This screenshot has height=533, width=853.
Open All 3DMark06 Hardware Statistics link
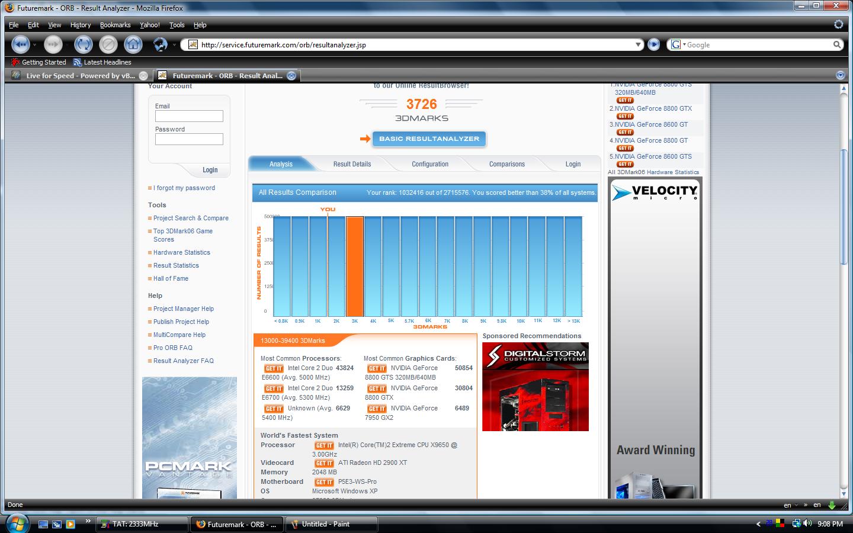click(653, 172)
